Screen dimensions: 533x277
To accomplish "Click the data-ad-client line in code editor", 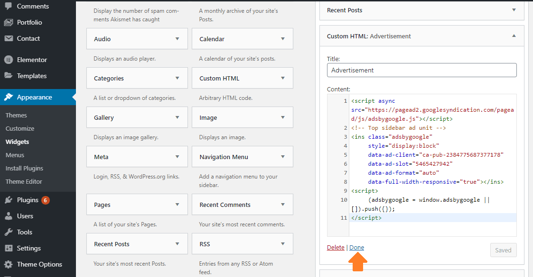I will 436,155.
